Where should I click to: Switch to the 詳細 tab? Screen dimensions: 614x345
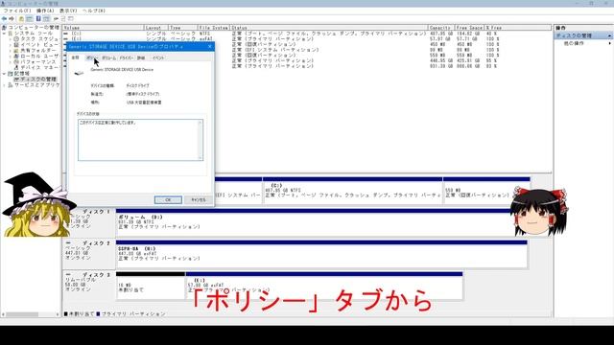(141, 57)
